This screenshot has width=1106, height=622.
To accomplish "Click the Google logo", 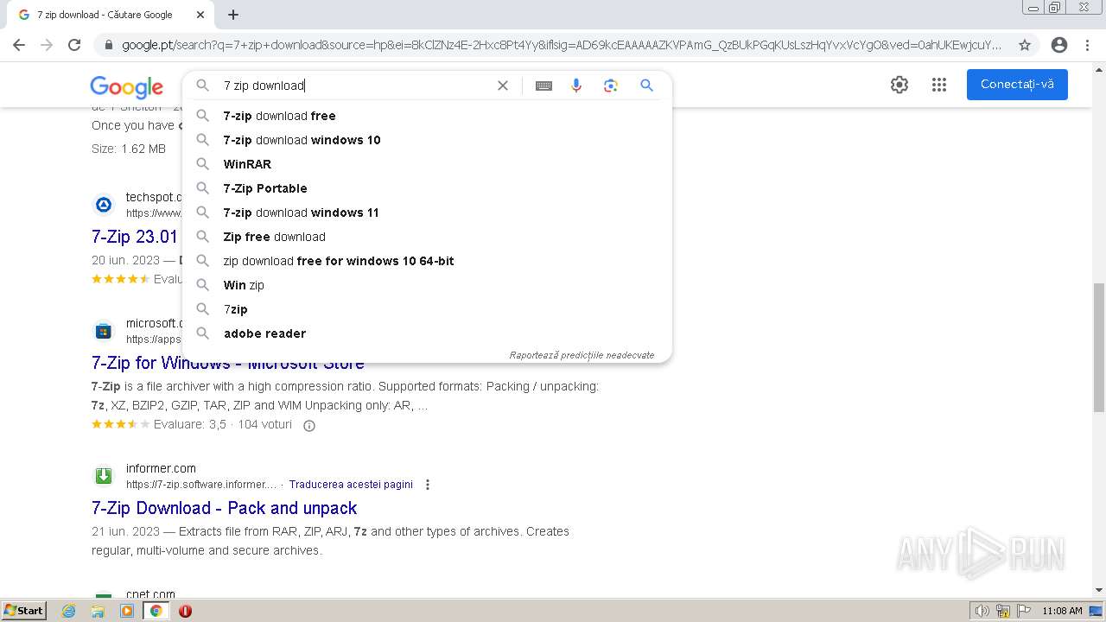I will [x=126, y=86].
